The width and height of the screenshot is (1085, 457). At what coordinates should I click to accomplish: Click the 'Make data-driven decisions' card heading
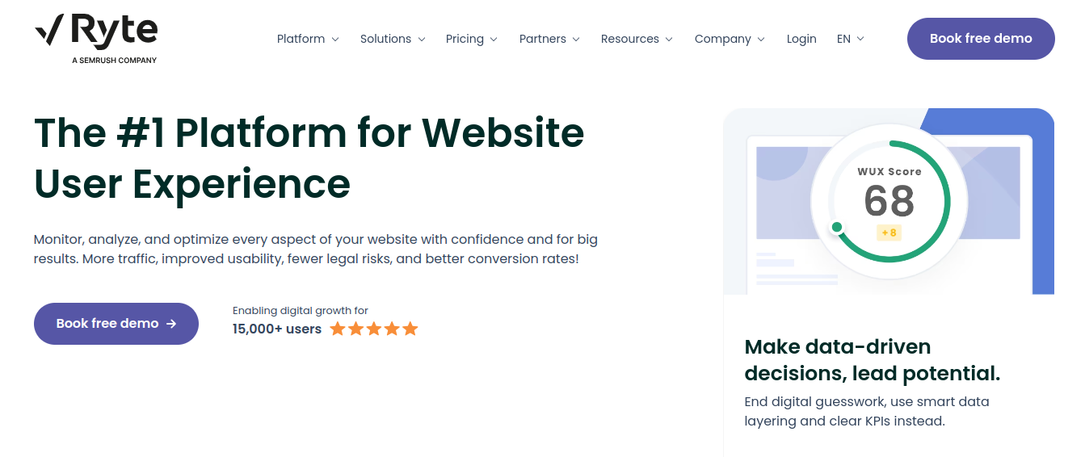click(x=872, y=360)
